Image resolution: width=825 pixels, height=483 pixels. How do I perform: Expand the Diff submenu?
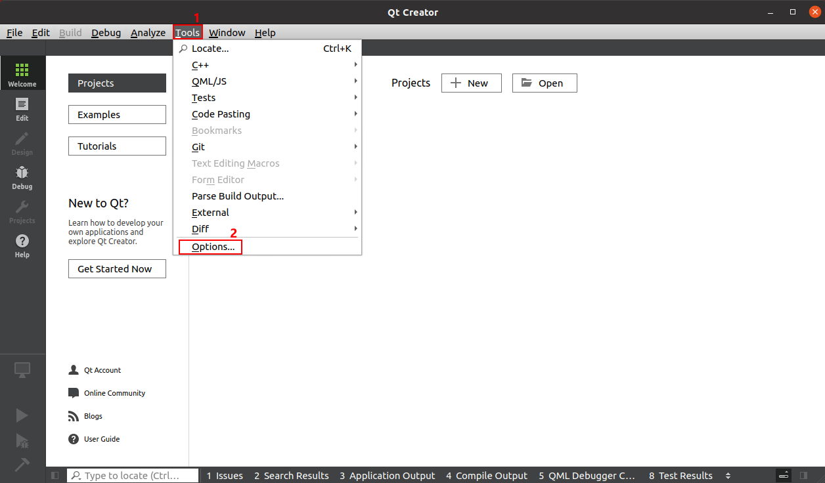pyautogui.click(x=267, y=229)
